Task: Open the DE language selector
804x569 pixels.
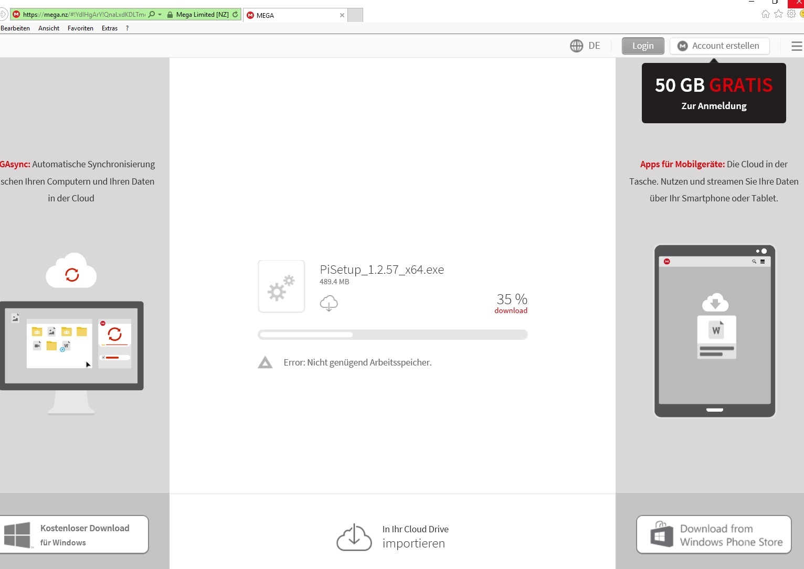Action: [x=594, y=46]
